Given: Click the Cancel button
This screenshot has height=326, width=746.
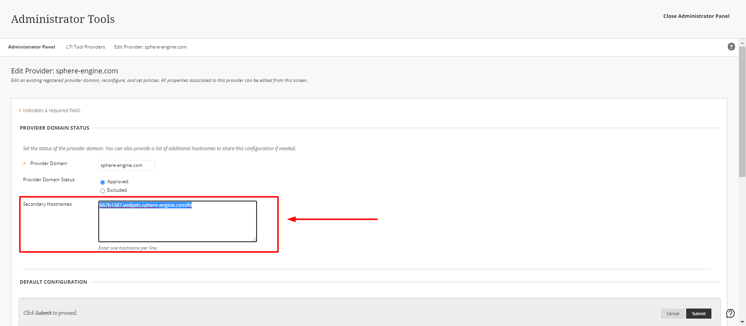Looking at the screenshot, I should click(673, 314).
